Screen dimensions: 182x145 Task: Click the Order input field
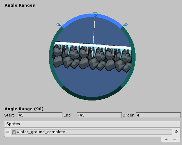[x=158, y=115]
